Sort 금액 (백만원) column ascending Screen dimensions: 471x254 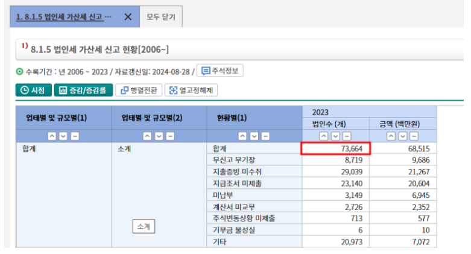[391, 136]
